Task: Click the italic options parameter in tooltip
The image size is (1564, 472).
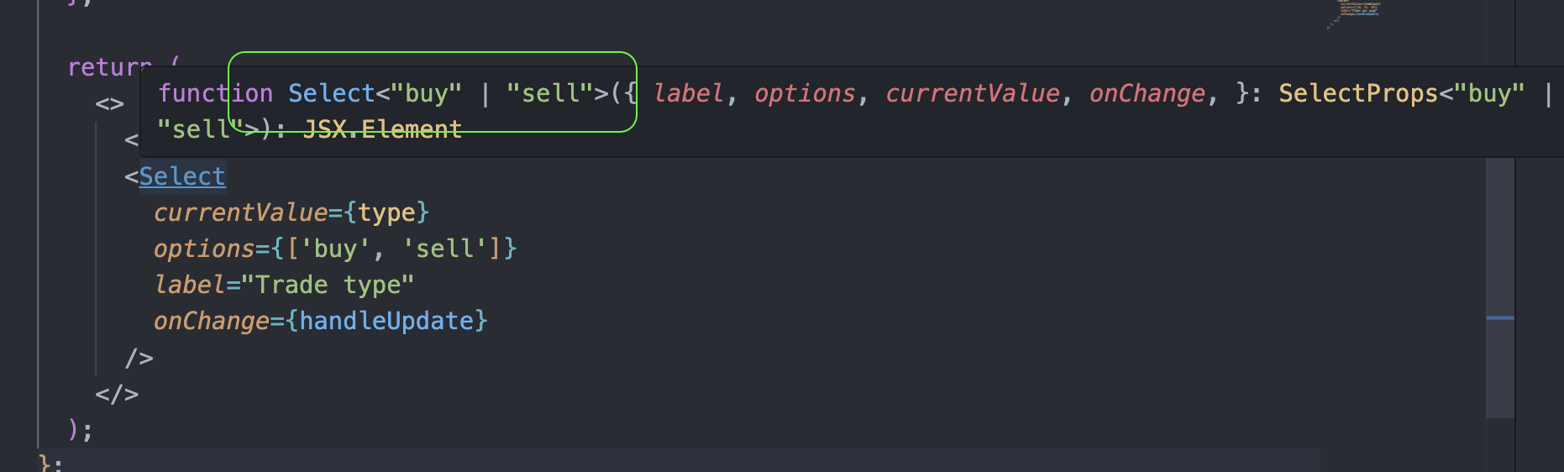Action: point(805,93)
